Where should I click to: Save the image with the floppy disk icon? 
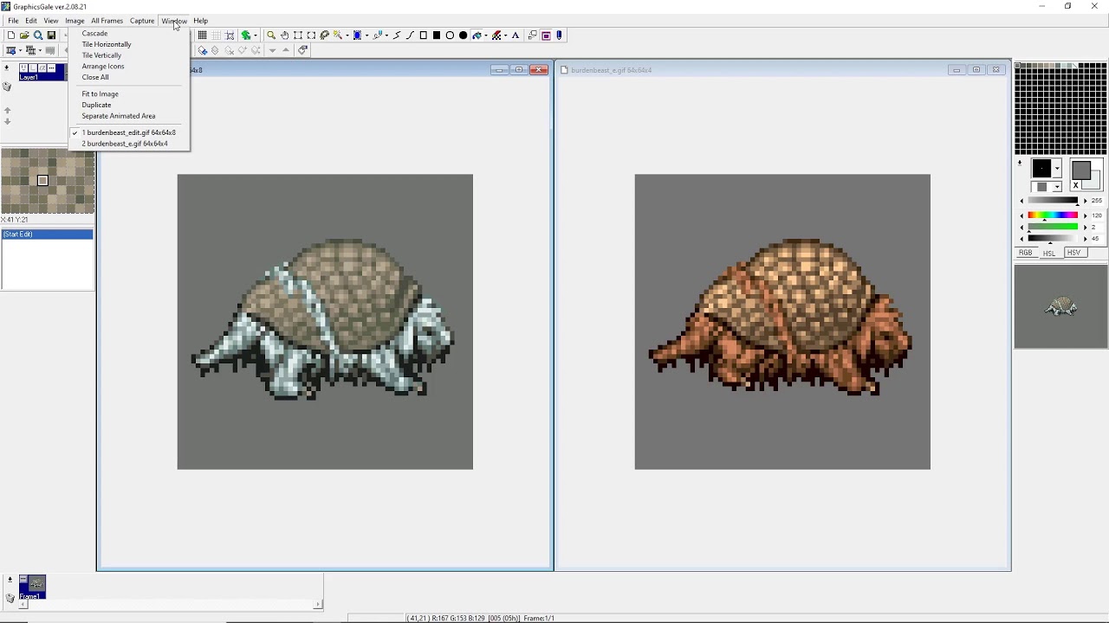coord(51,35)
